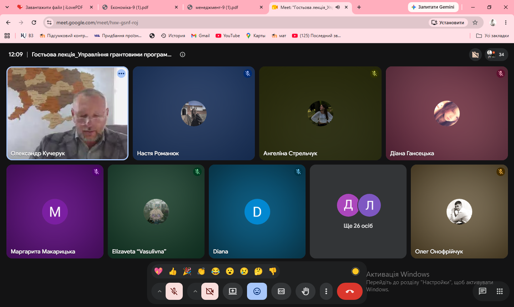This screenshot has height=307, width=514.
Task: Open participants list showing 34 people
Action: (496, 55)
